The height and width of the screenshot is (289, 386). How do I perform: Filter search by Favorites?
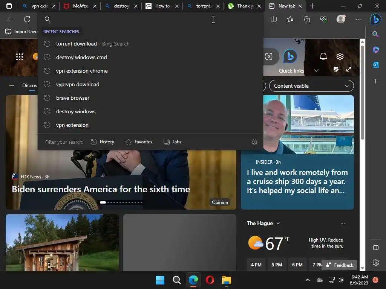(x=139, y=142)
